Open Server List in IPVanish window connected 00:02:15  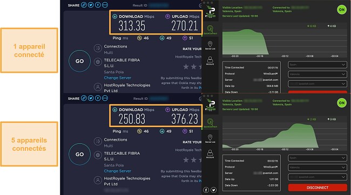tap(210, 138)
